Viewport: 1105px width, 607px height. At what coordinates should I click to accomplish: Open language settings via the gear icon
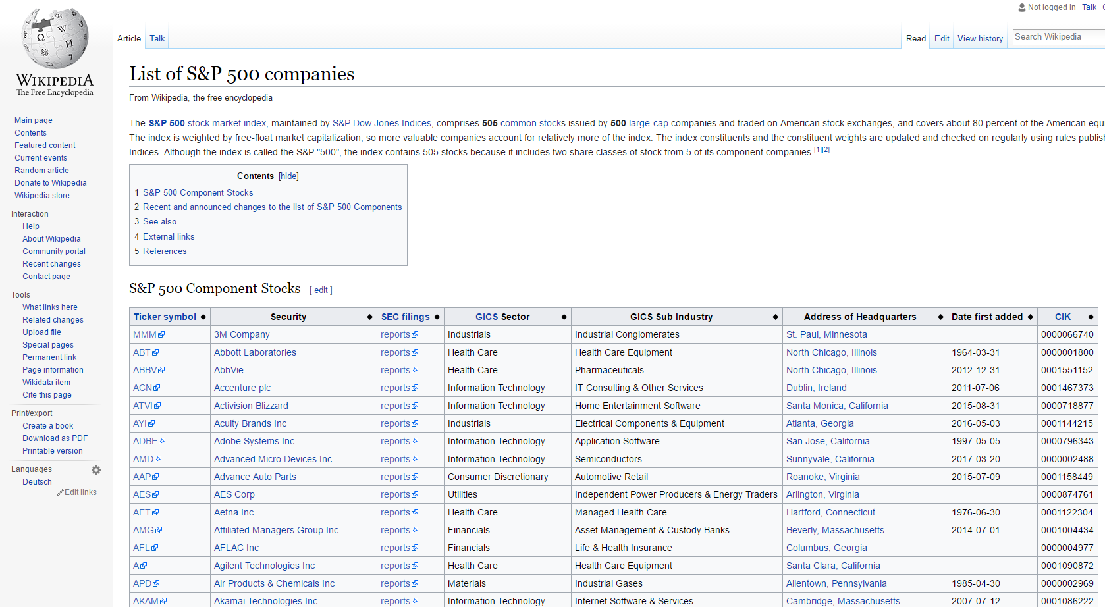(x=96, y=469)
